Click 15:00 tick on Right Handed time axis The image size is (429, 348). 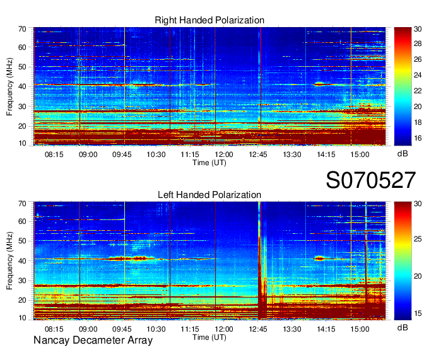tap(360, 154)
